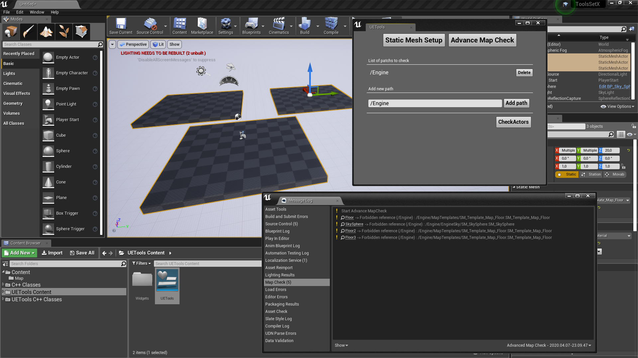638x358 pixels.
Task: Open the Filters dropdown in Content Browser
Action: [x=142, y=263]
